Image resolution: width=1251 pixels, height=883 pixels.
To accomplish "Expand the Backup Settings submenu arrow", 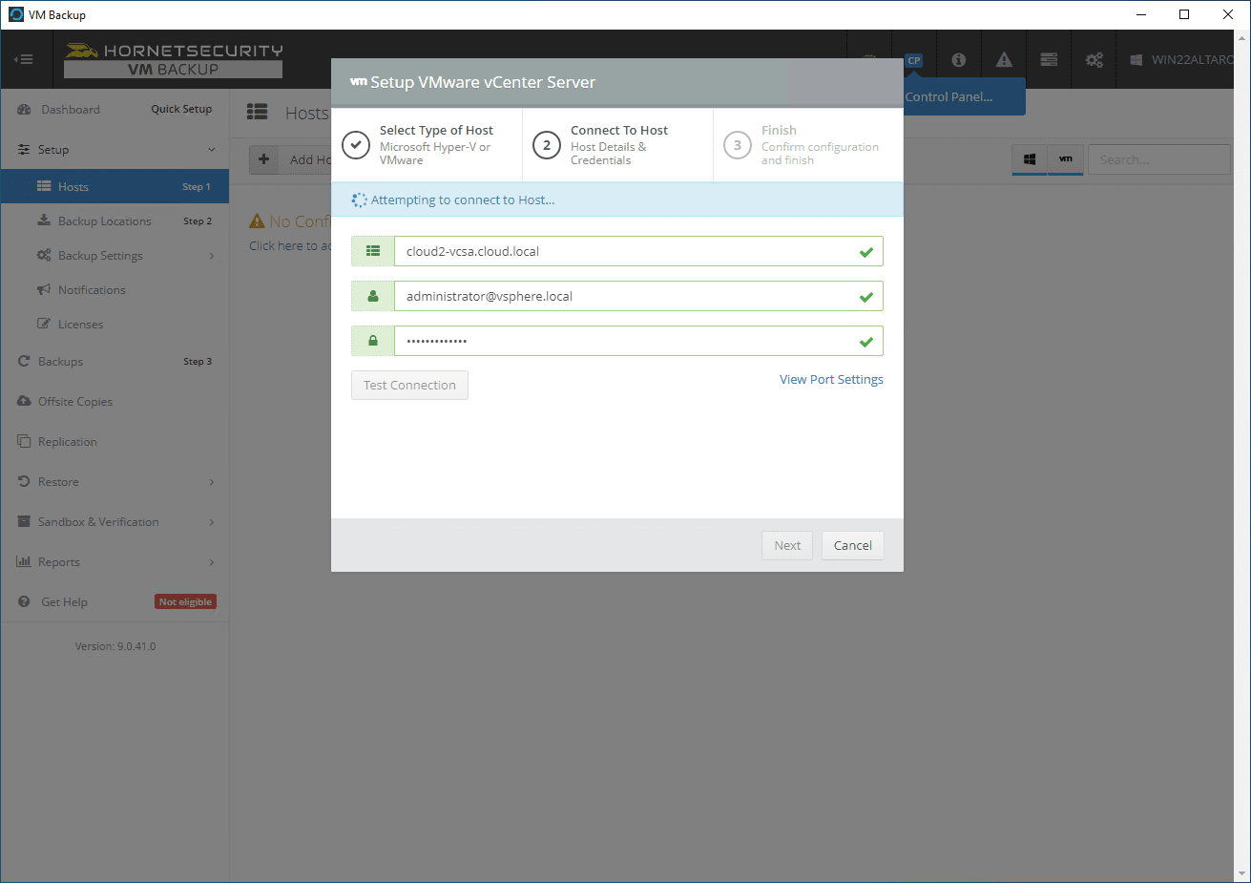I will [212, 256].
